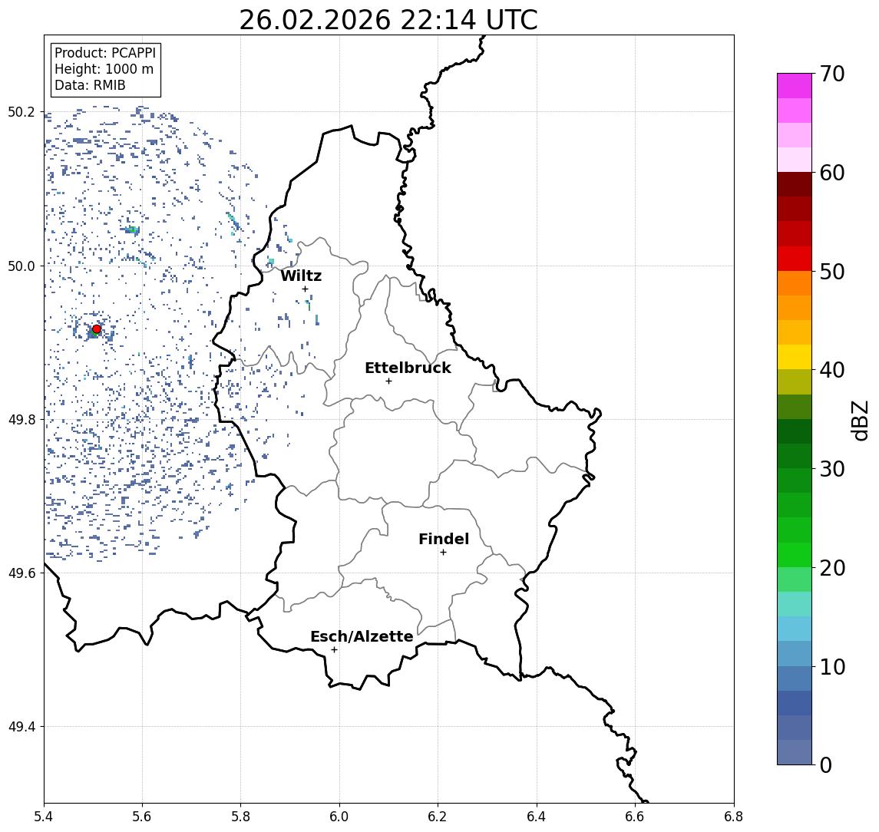Click the orange colorbar segment below 50

point(795,283)
